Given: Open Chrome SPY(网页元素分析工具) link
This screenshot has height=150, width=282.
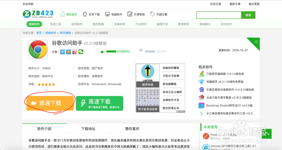Looking at the screenshot, I should pyautogui.click(x=233, y=146).
